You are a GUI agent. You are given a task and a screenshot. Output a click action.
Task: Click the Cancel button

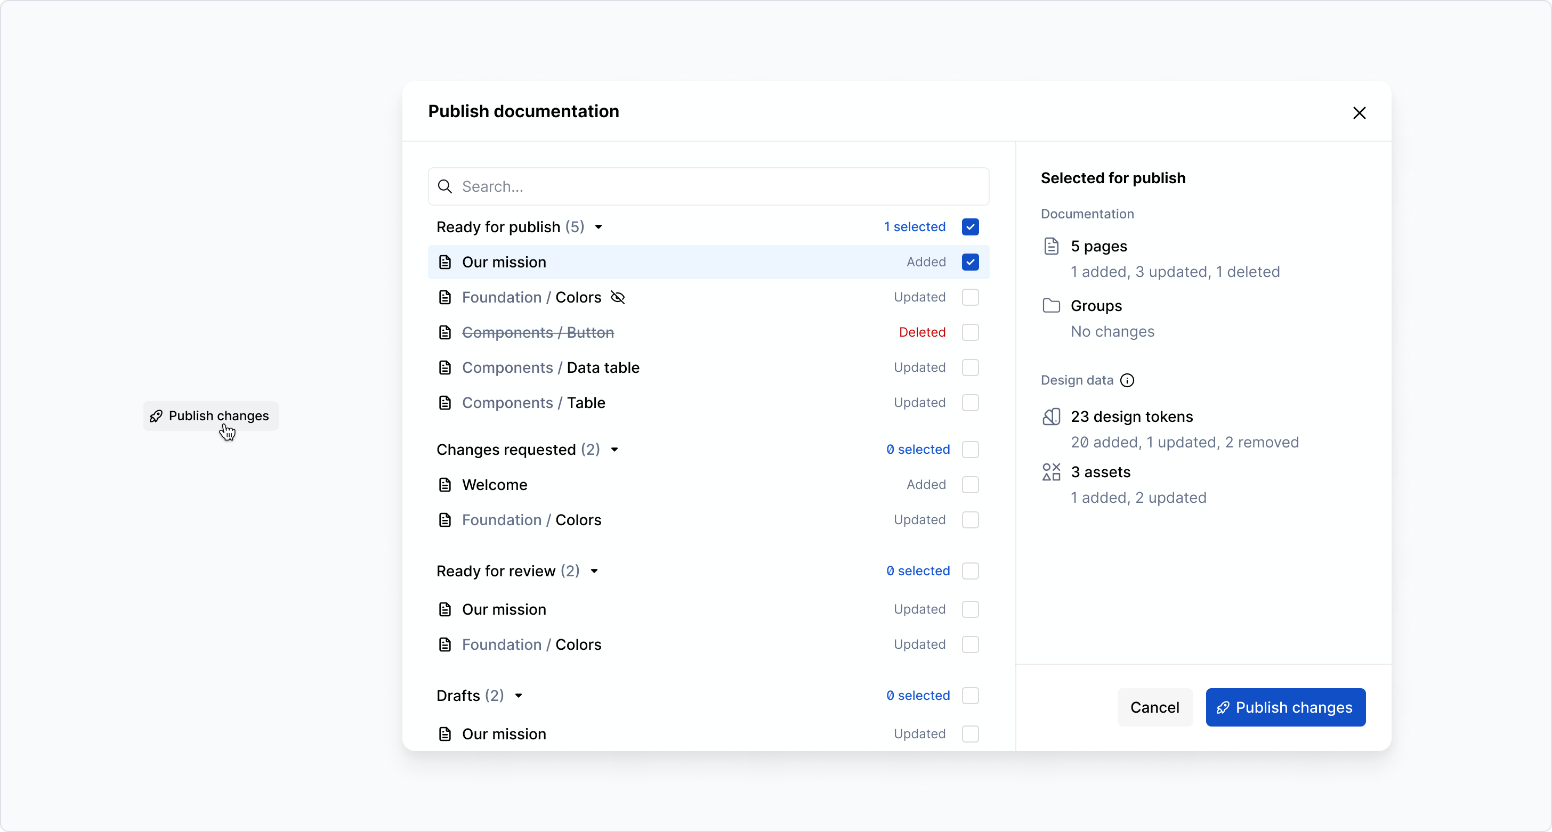[x=1154, y=707]
